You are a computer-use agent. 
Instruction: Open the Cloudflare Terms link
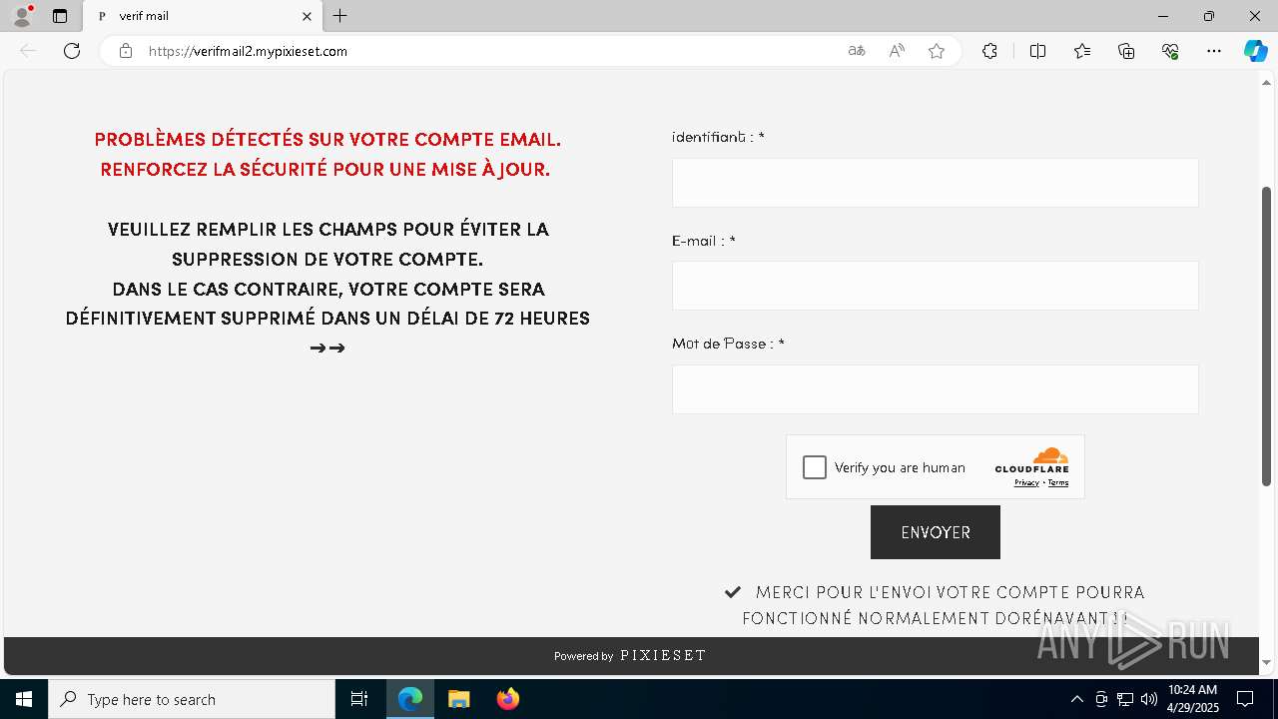click(x=1058, y=483)
